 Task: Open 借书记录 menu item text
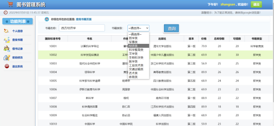coord(17,49)
